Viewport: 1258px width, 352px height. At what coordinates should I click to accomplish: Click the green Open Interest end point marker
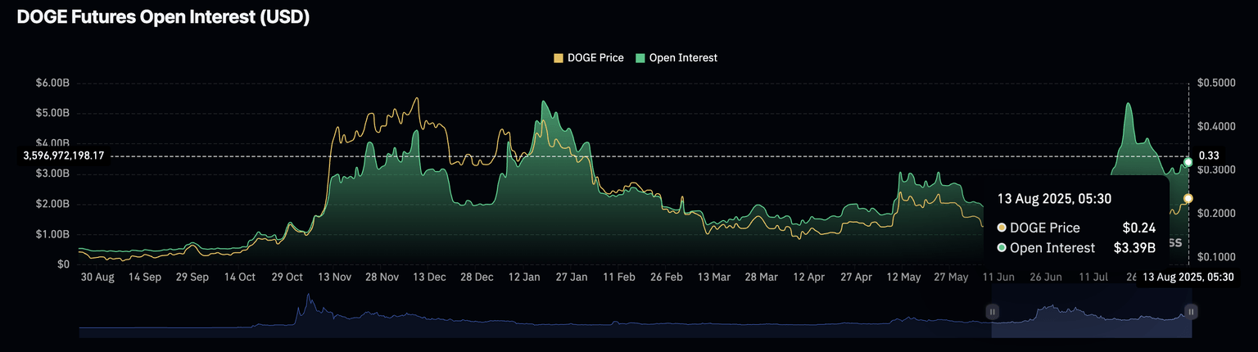point(1188,162)
